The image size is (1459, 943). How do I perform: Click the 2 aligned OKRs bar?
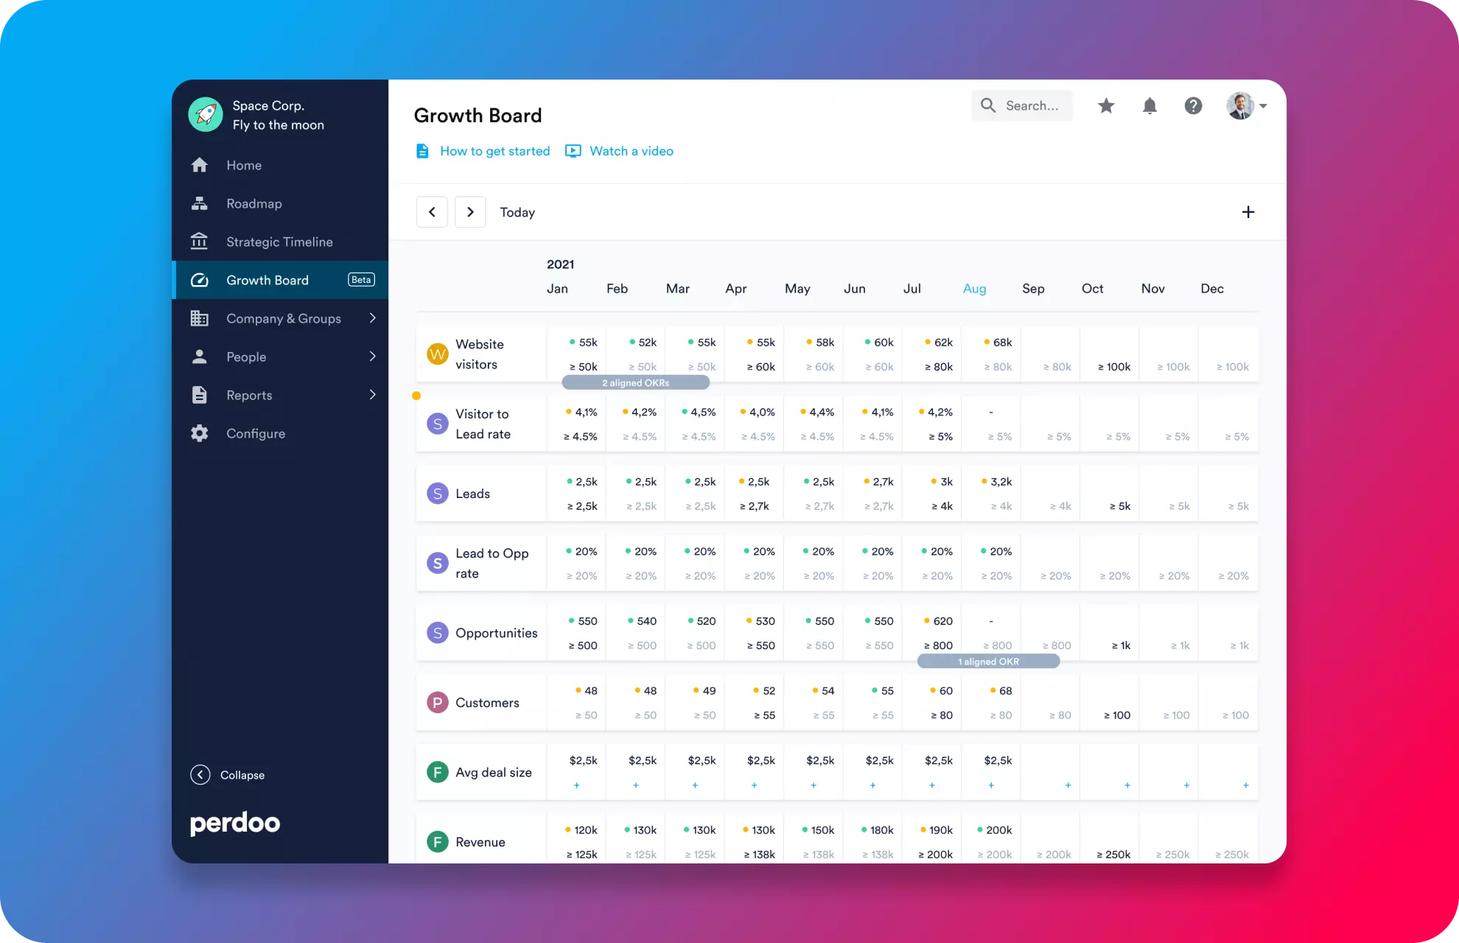click(x=635, y=383)
